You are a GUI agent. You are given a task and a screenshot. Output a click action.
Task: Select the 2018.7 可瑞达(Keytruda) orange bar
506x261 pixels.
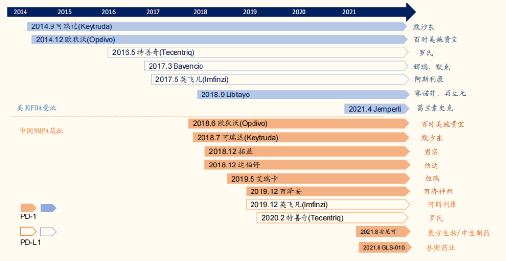[302, 138]
